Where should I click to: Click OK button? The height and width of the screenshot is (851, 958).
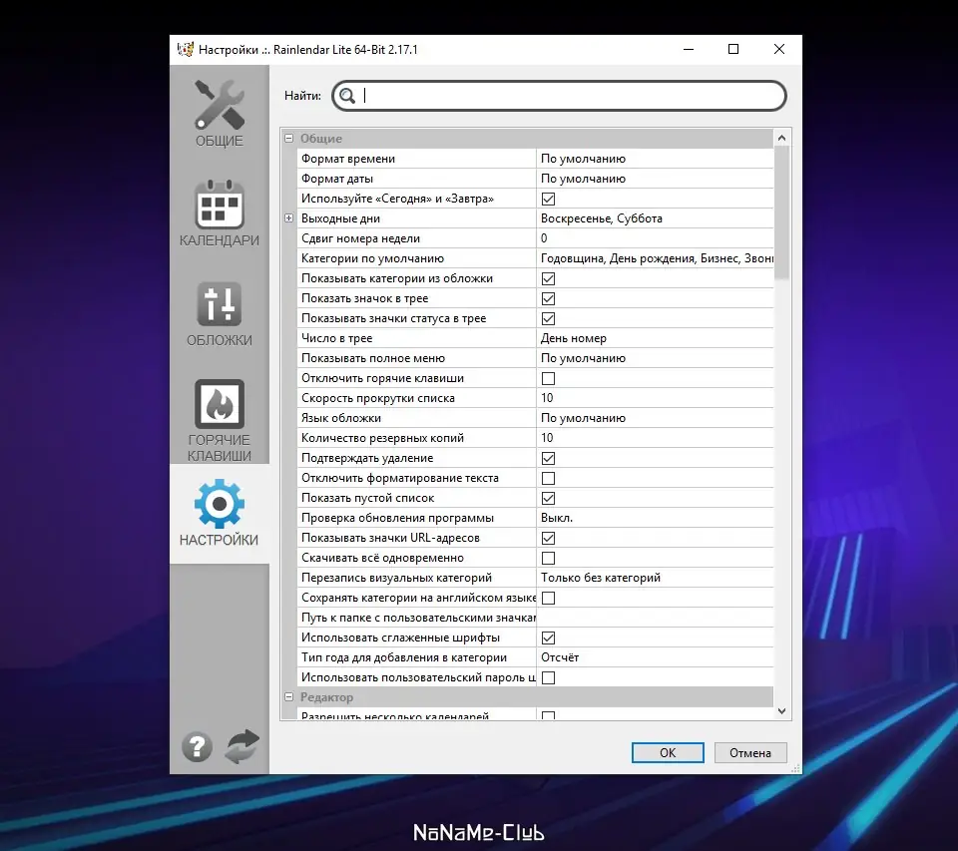(x=668, y=752)
